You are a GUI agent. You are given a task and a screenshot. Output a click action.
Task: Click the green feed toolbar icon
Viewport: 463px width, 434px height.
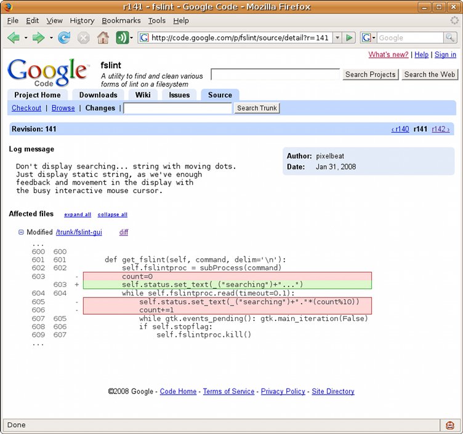(x=122, y=37)
